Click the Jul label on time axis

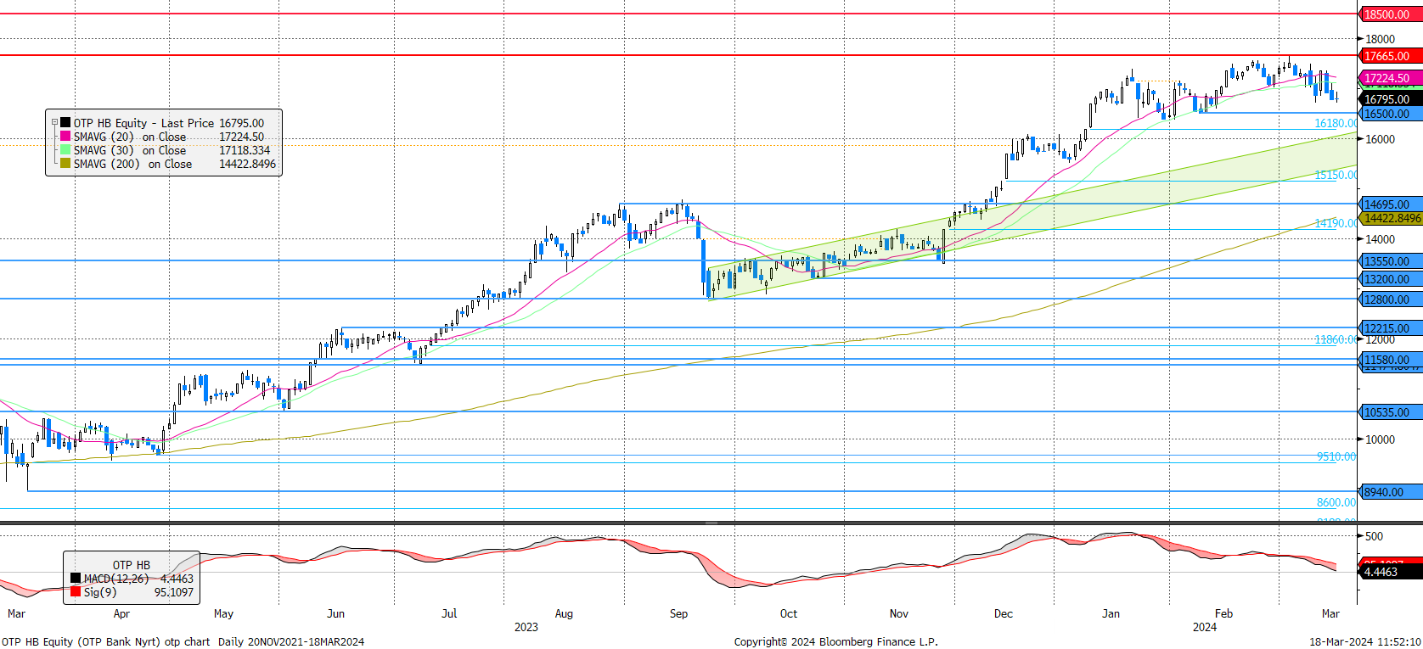pos(449,613)
